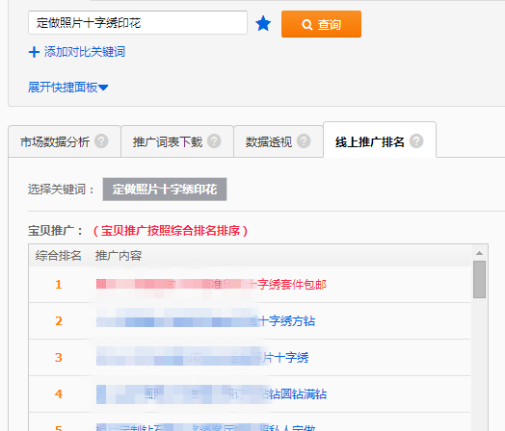Switch to 数据透视 tab
This screenshot has height=431, width=505.
click(279, 141)
